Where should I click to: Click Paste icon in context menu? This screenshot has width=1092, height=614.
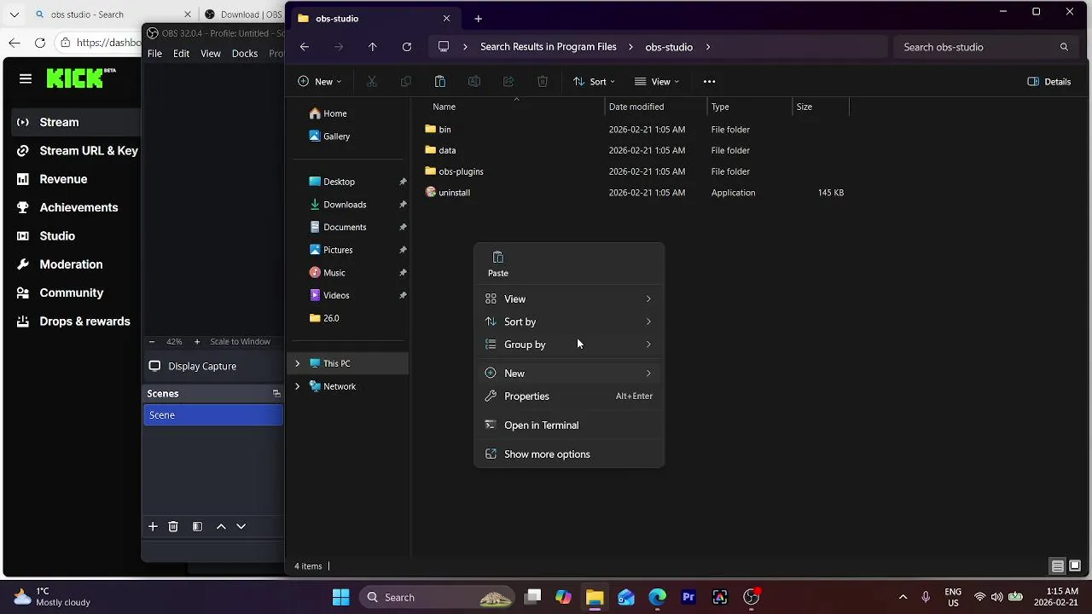498,264
